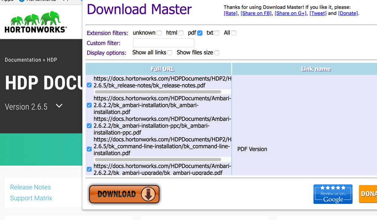Focus the Custom filter text field
Viewport: 377px width, 220px height.
tap(163, 43)
